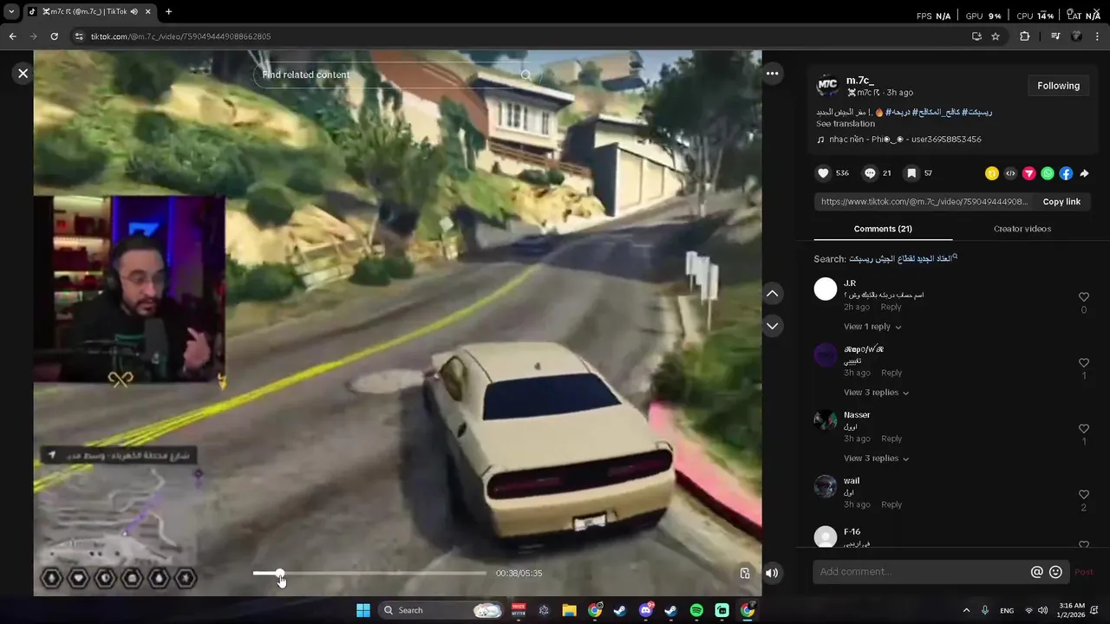Open File Explorer from the taskbar
This screenshot has height=624, width=1110.
569,610
